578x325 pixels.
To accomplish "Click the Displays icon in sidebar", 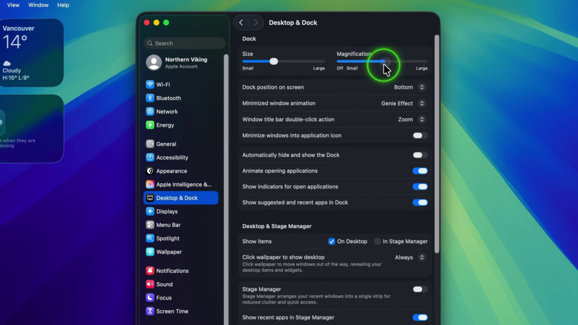I will [x=150, y=211].
